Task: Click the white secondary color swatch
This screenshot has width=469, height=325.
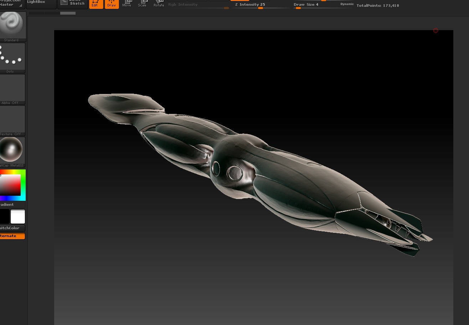Action: pos(18,216)
